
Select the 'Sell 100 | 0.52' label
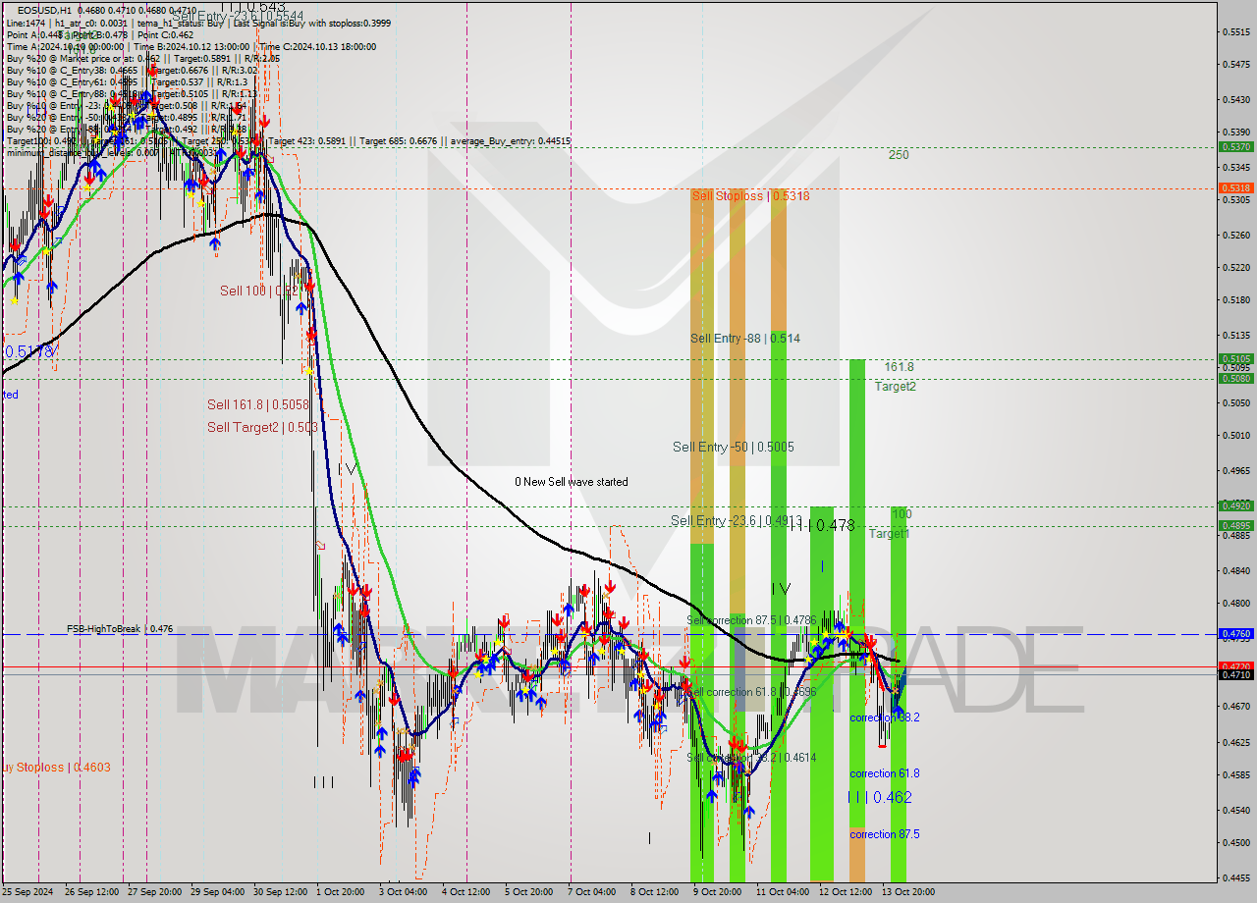[258, 291]
